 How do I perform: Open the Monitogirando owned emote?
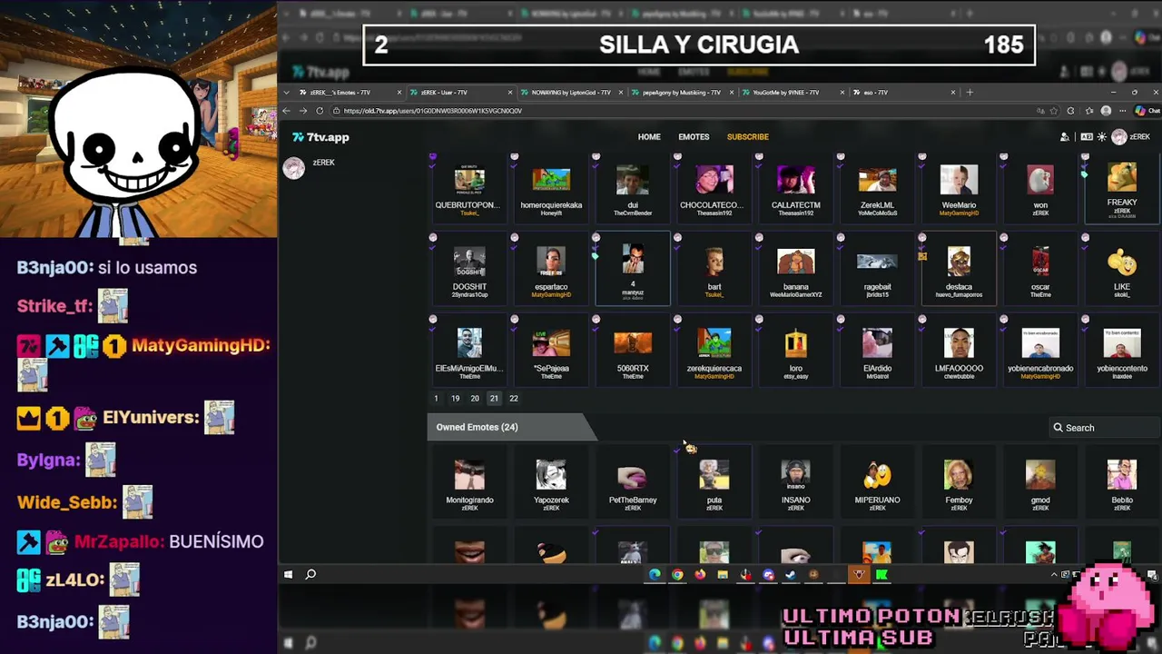point(469,481)
